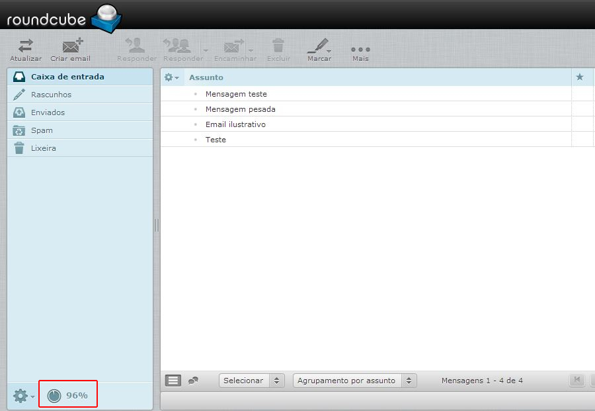This screenshot has width=595, height=411.
Task: Click the first page navigation button
Action: coord(577,380)
